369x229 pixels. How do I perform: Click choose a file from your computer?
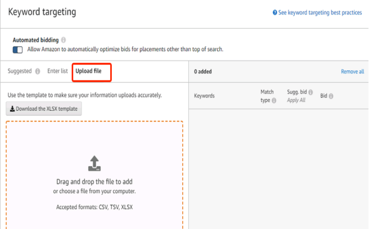tap(94, 191)
